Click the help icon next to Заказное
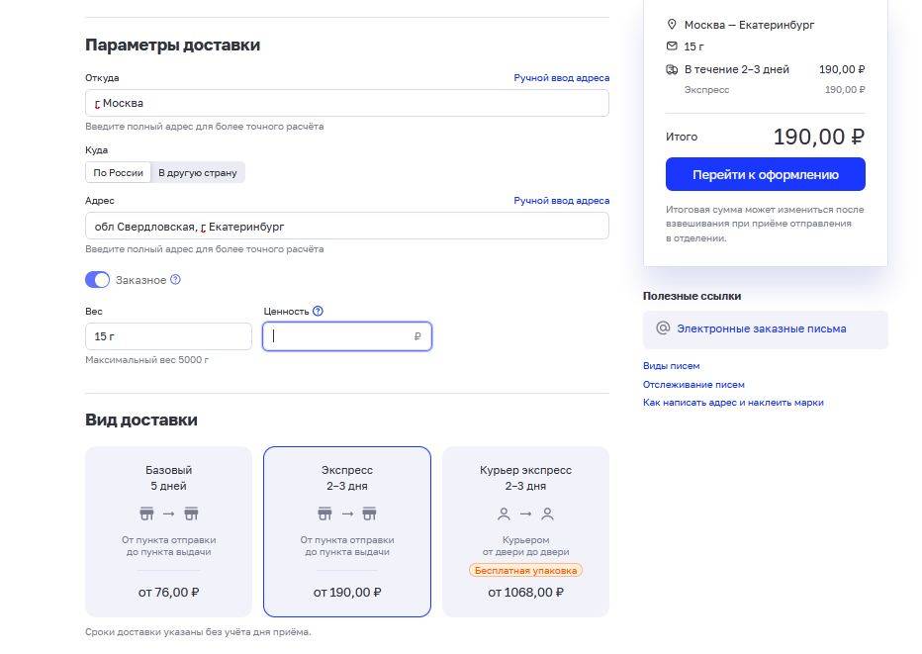This screenshot has width=922, height=654. [176, 280]
